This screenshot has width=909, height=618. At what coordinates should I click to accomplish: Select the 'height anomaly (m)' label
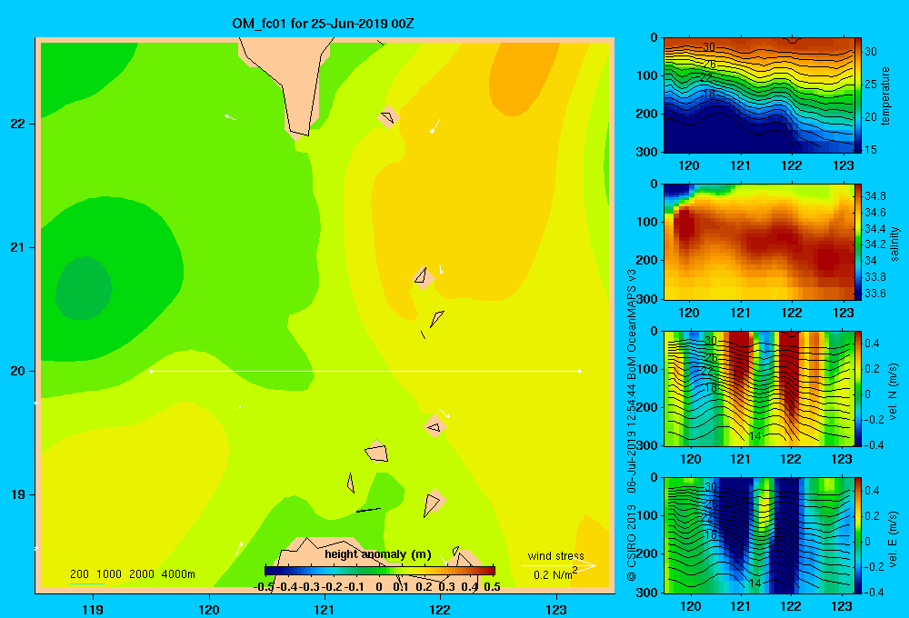coord(378,554)
